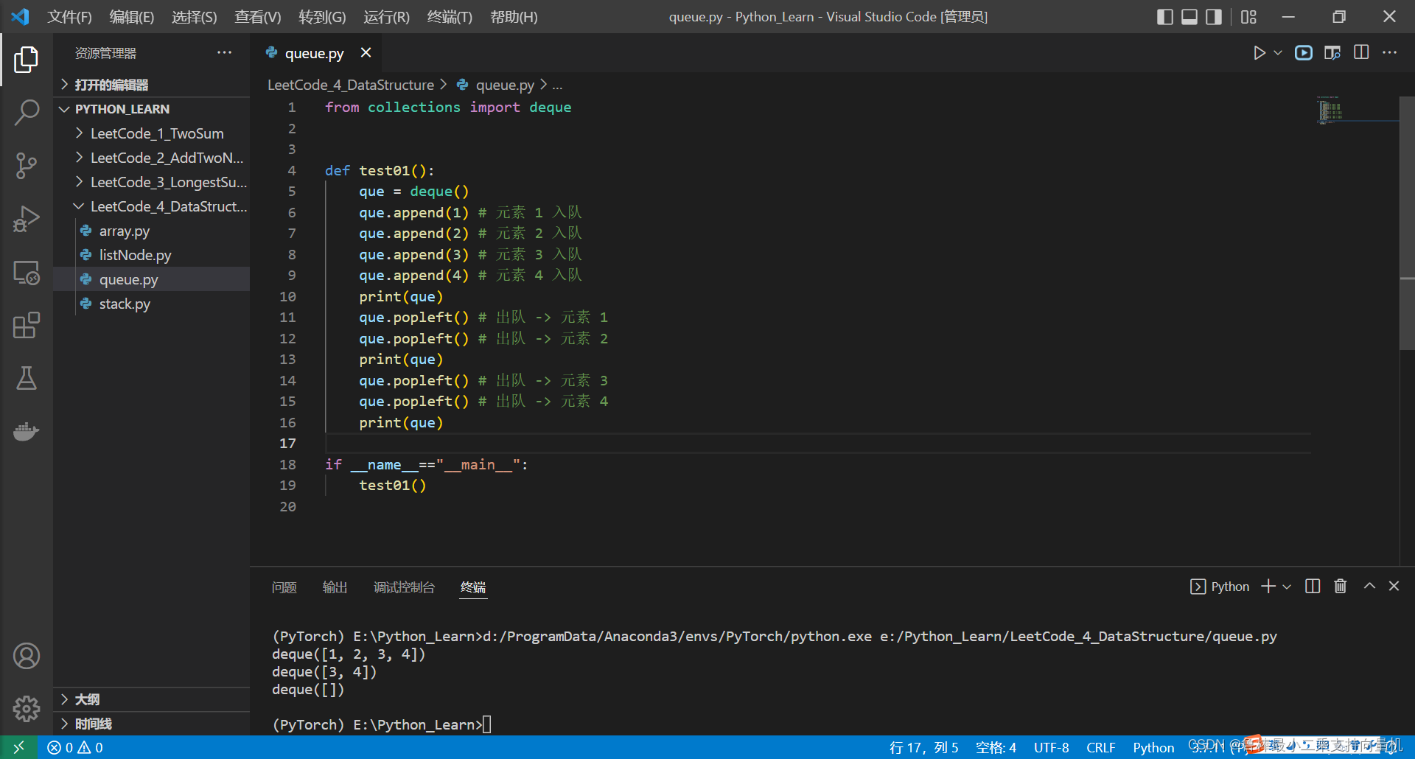Split the terminal pane
This screenshot has height=759, width=1415.
pos(1313,587)
